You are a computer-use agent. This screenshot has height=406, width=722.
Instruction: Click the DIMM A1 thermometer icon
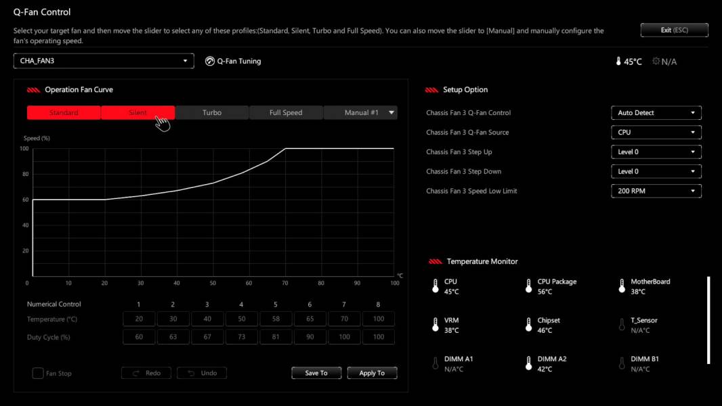(435, 363)
